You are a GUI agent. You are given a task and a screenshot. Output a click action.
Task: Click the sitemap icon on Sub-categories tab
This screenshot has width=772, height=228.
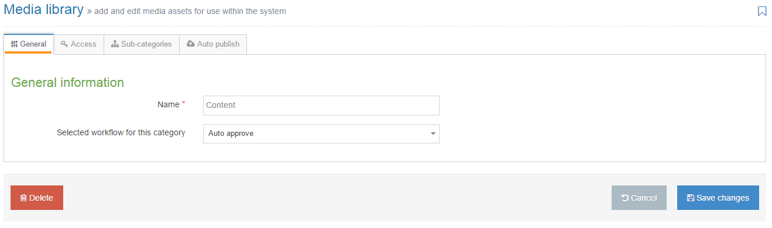click(115, 44)
